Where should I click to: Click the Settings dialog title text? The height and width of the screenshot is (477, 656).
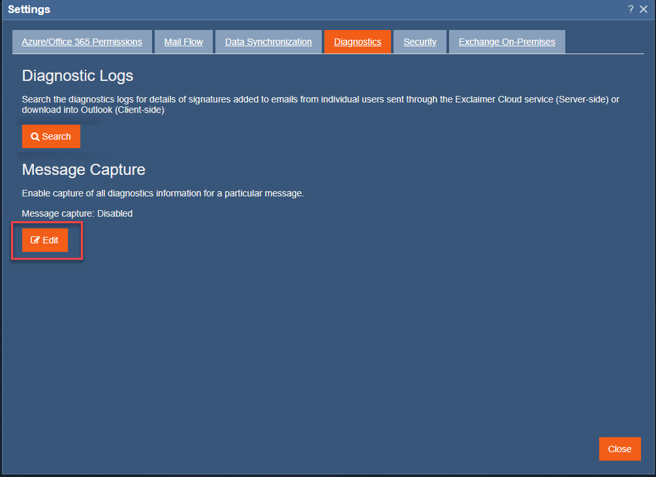coord(29,9)
